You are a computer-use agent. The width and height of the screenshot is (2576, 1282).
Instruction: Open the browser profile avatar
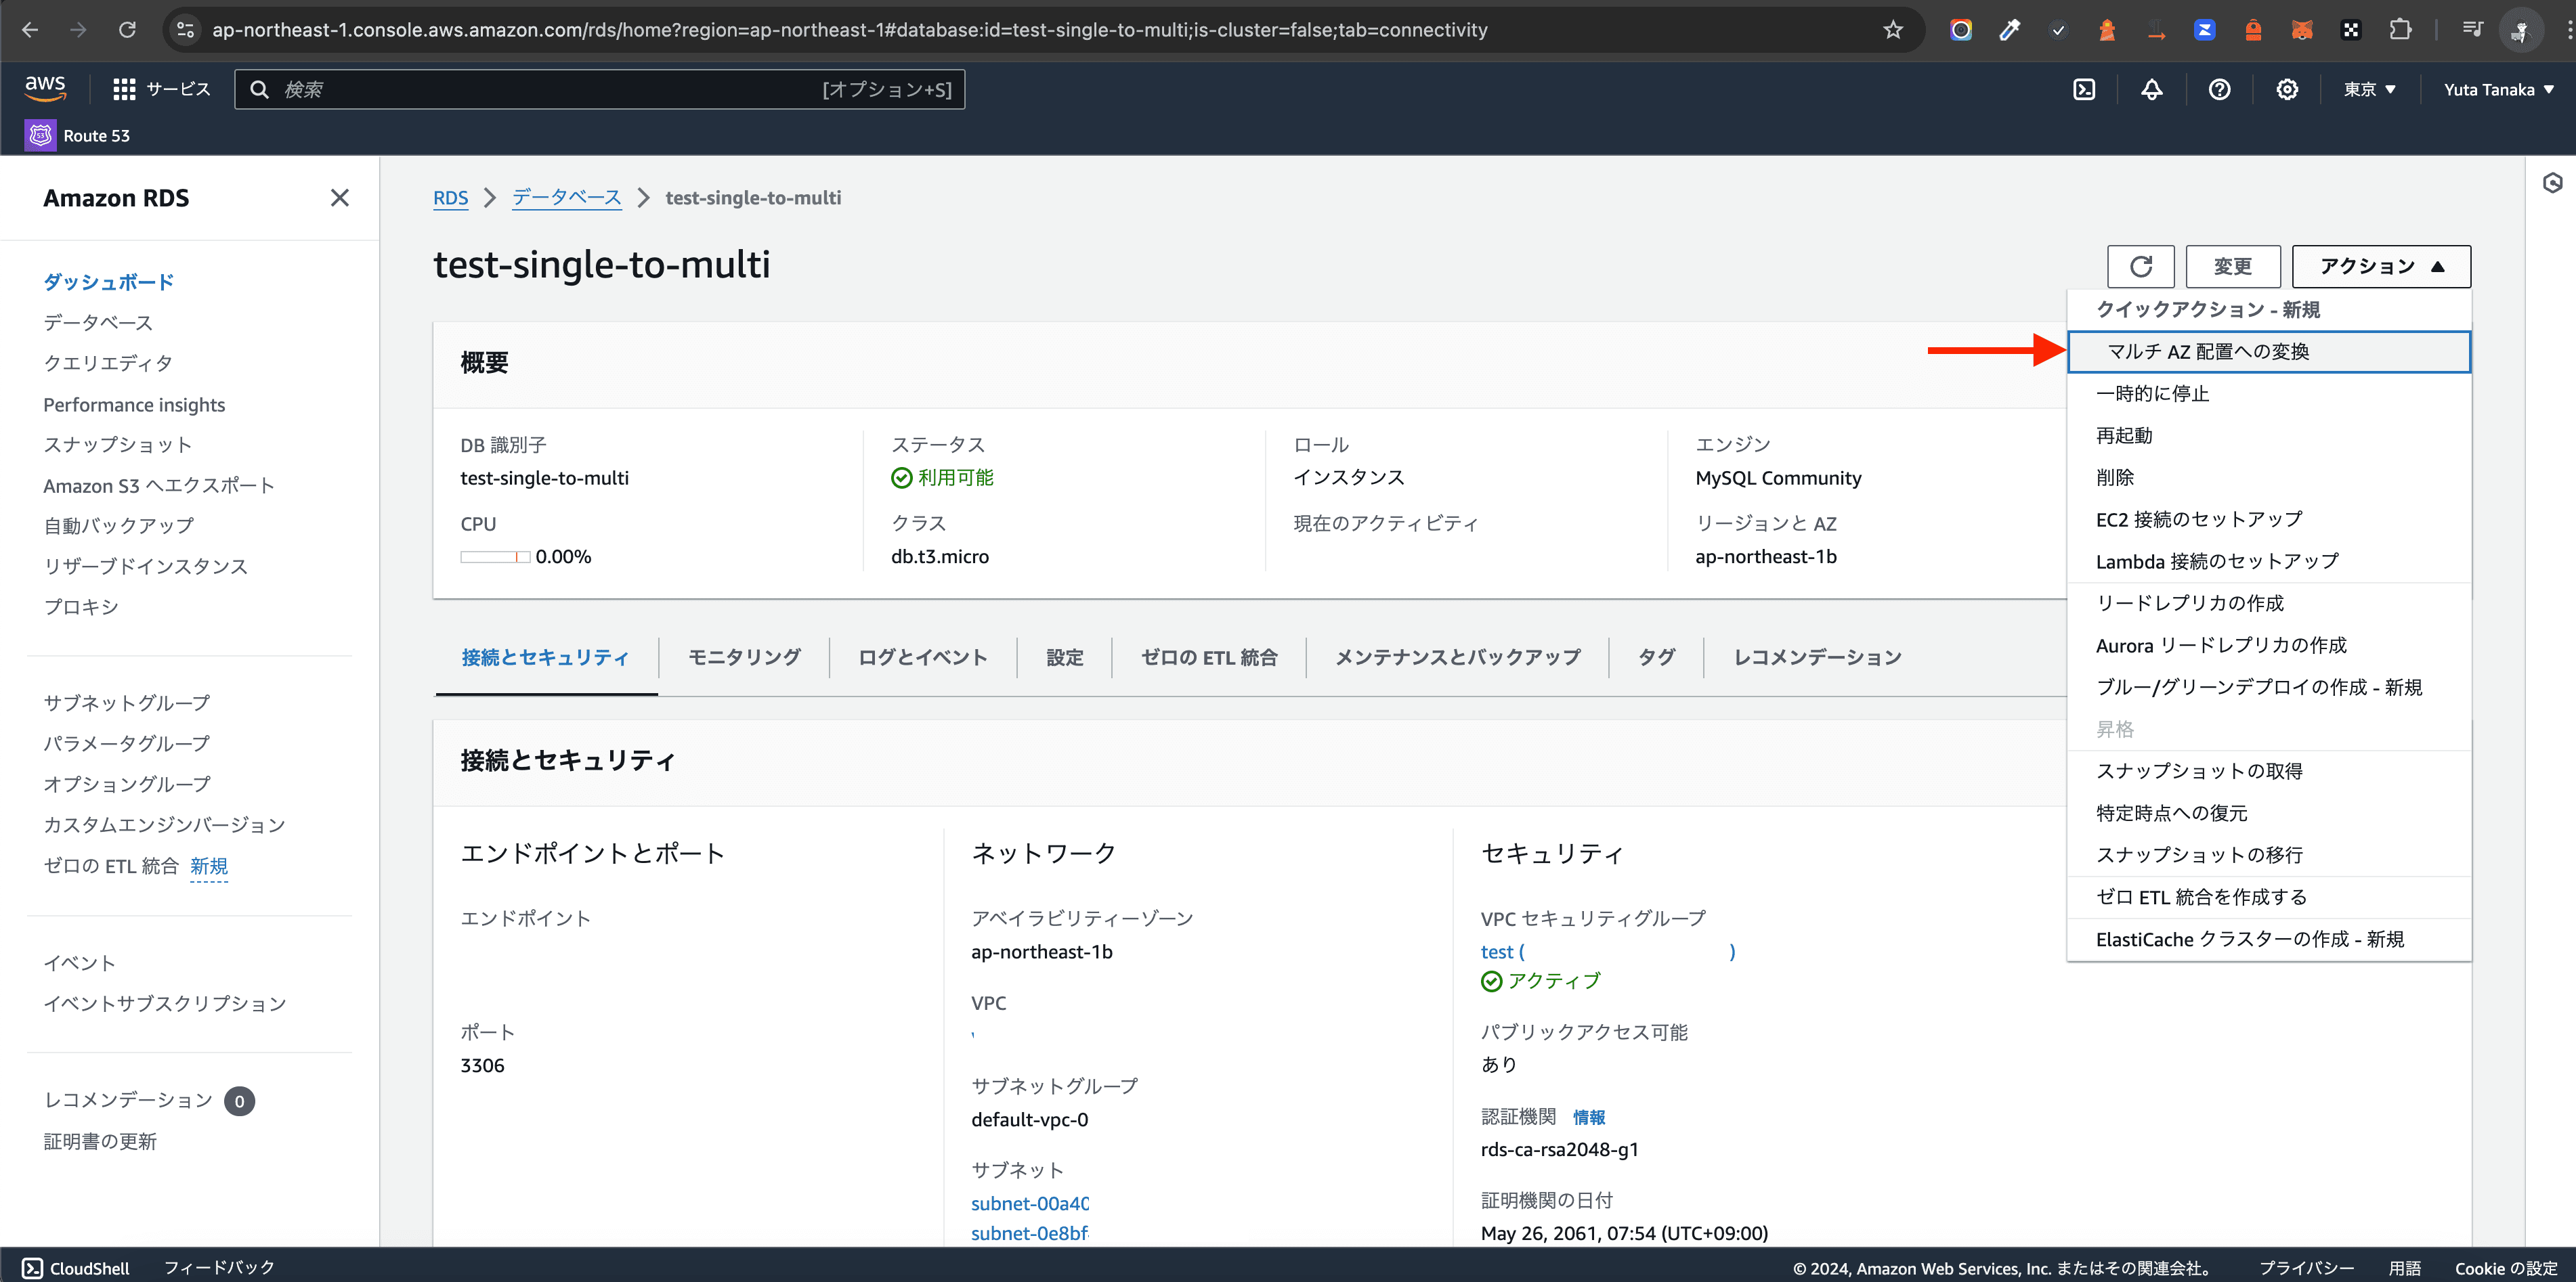2521,30
